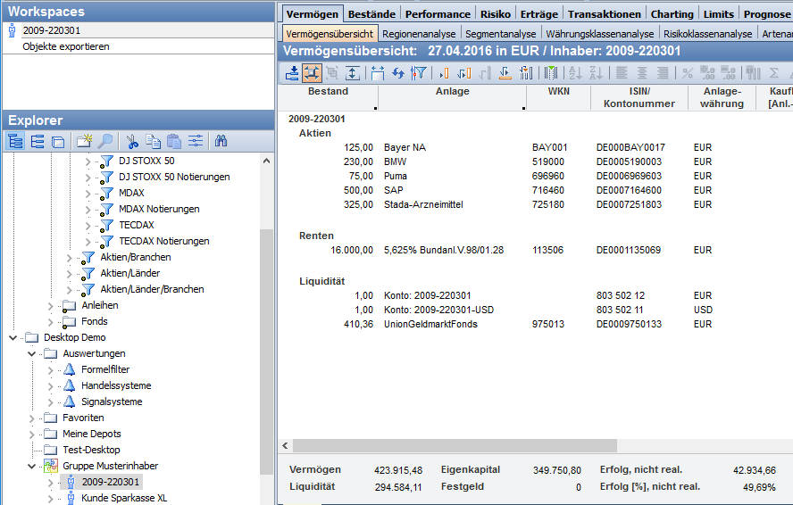Click the sum sigma icon in the toolbar
Viewport: 793px width, 505px height.
(774, 73)
